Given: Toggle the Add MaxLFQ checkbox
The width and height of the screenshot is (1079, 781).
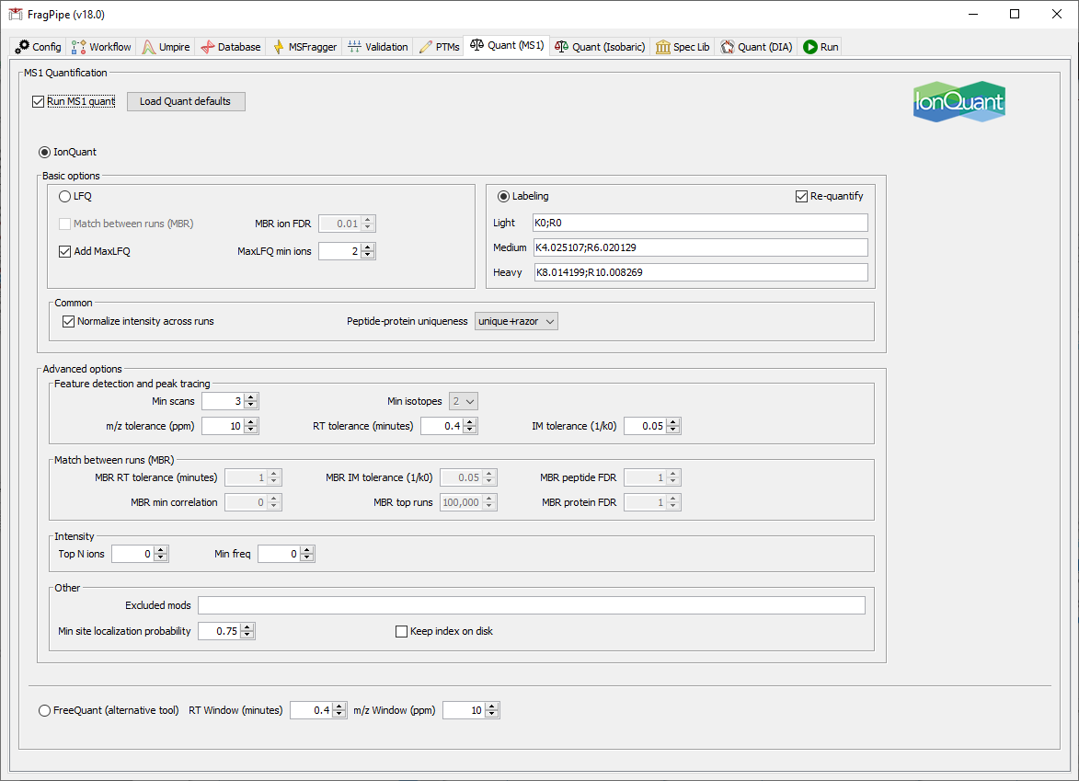Looking at the screenshot, I should tap(64, 251).
